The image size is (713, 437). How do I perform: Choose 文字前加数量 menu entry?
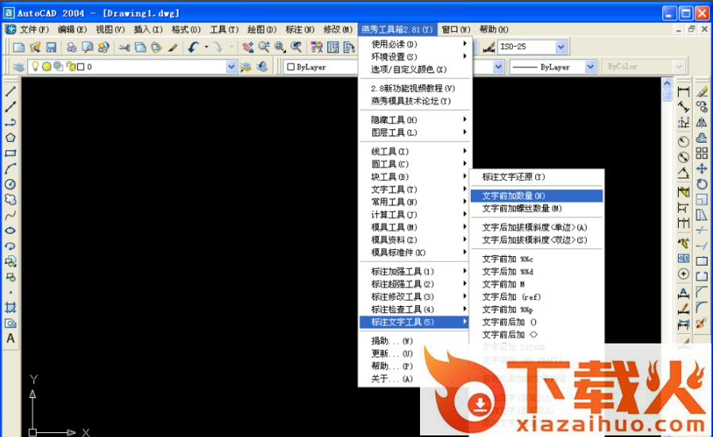coord(537,196)
